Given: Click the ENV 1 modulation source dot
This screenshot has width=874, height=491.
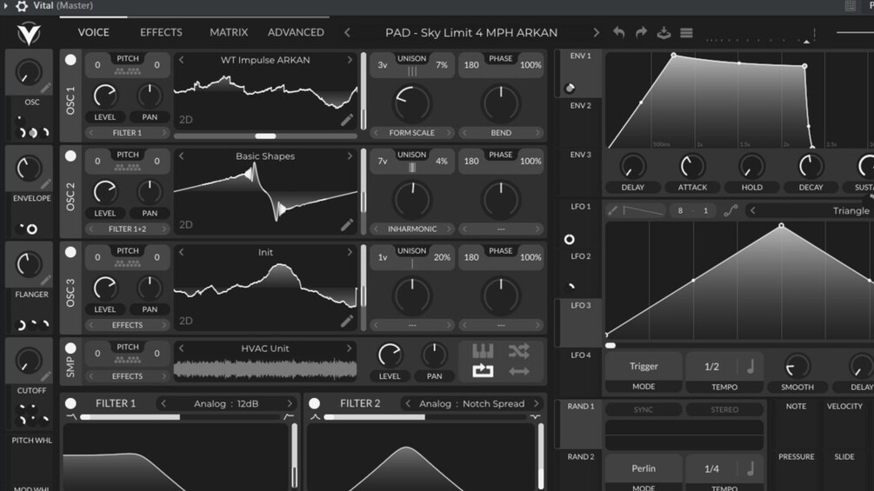Looking at the screenshot, I should [569, 88].
